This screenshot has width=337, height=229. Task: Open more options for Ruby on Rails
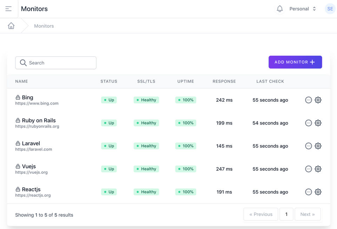click(309, 123)
